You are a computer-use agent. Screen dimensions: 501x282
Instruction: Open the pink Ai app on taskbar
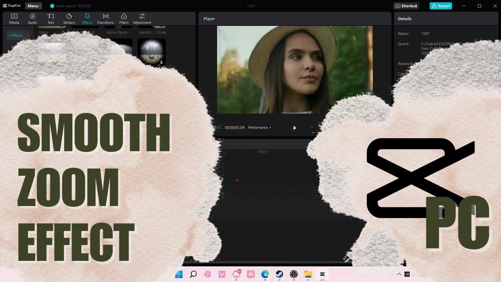click(251, 274)
